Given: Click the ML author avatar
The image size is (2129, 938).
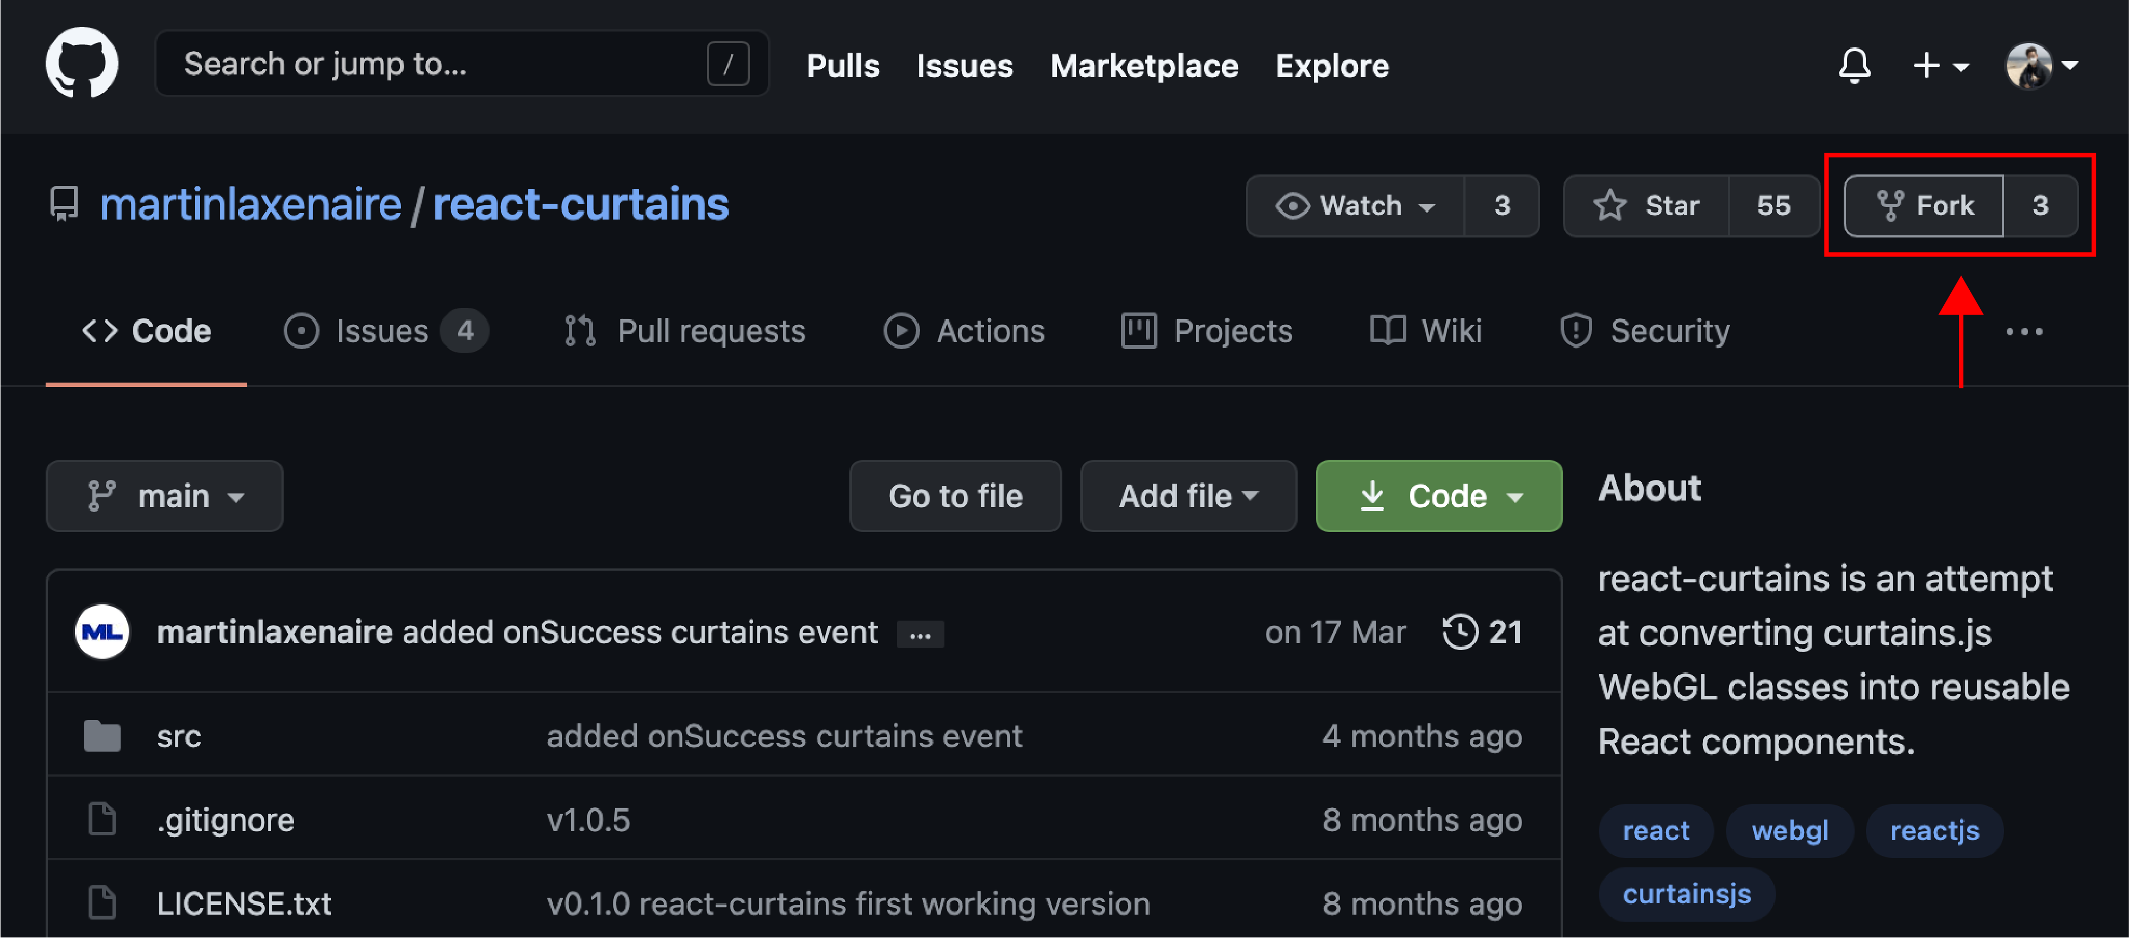Looking at the screenshot, I should click(102, 632).
